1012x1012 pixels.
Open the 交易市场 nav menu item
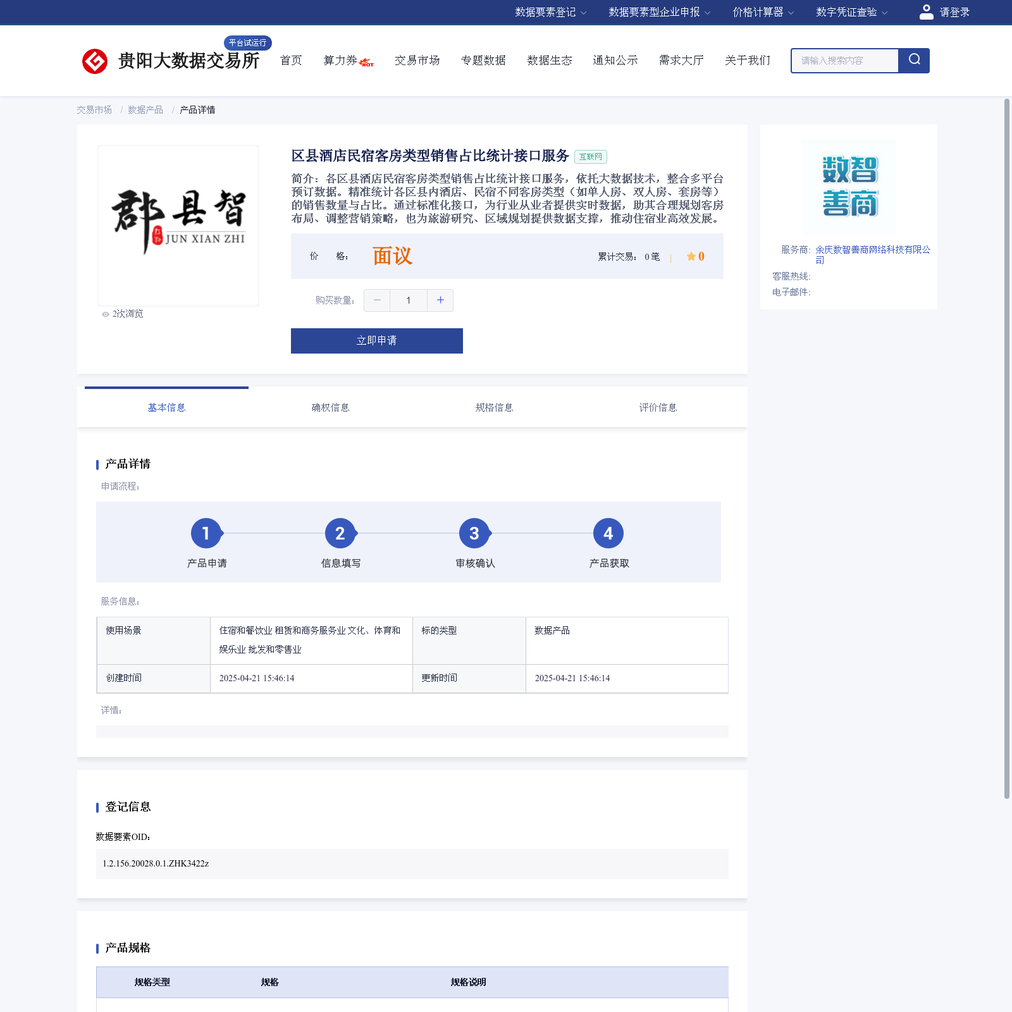tap(417, 60)
